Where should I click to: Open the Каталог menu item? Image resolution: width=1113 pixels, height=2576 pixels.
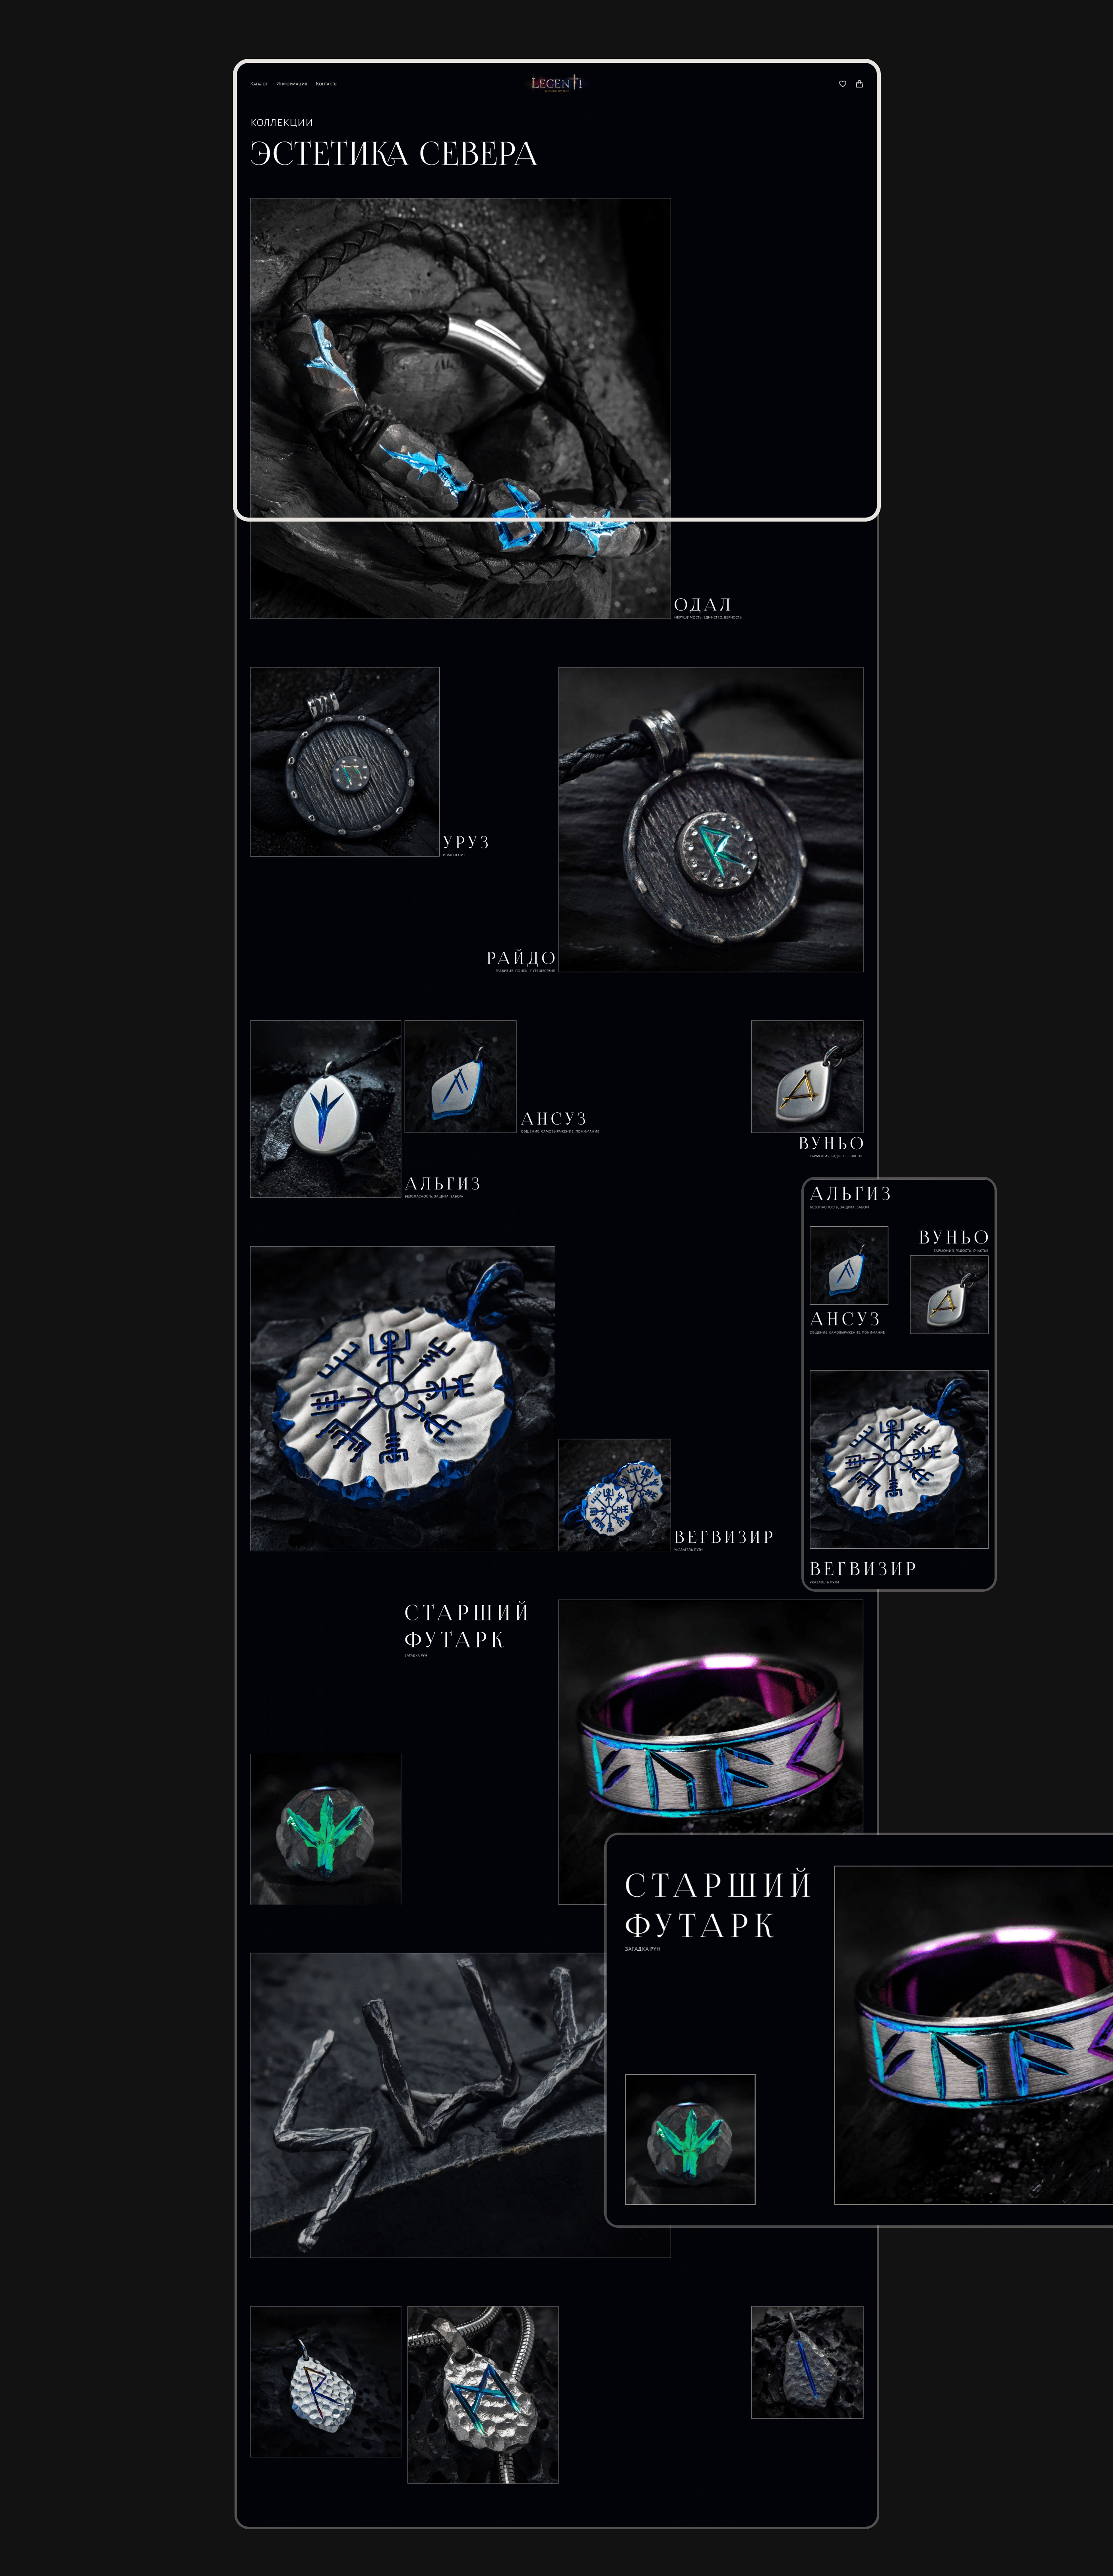tap(259, 84)
